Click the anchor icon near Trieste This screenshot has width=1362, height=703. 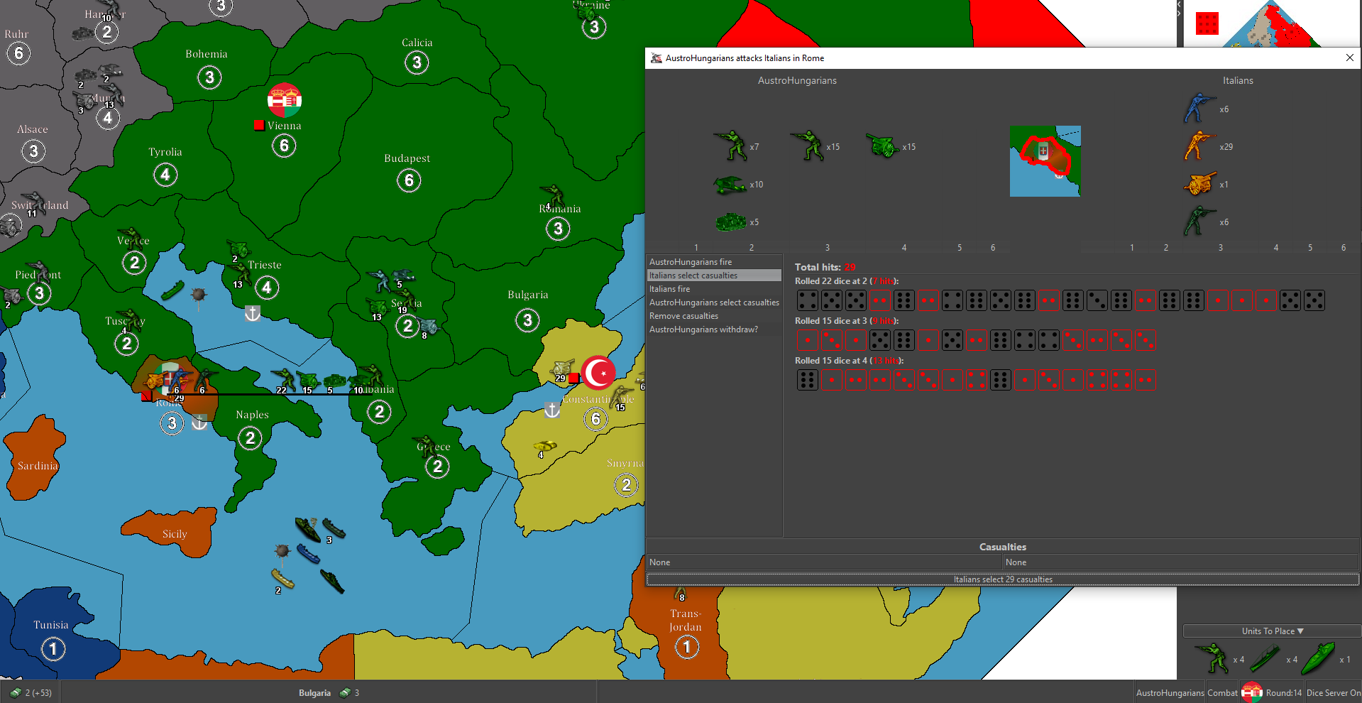coord(252,313)
